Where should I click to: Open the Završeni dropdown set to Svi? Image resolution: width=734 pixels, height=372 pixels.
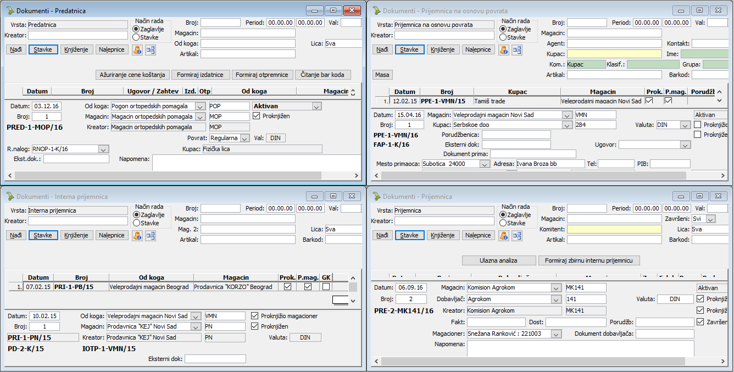[x=711, y=219]
